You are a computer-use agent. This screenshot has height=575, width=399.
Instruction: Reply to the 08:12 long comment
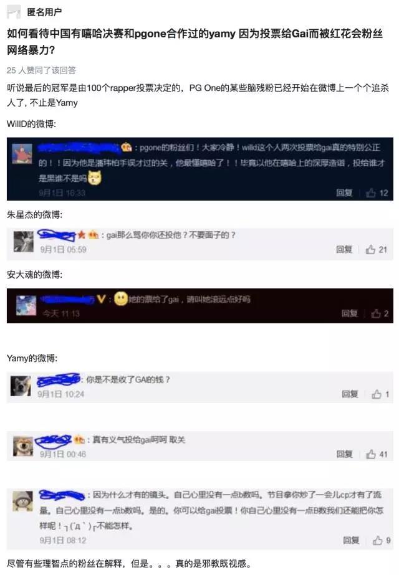pyautogui.click(x=351, y=540)
